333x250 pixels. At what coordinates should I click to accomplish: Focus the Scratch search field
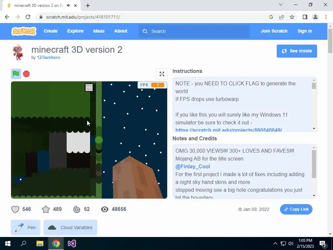[194, 31]
